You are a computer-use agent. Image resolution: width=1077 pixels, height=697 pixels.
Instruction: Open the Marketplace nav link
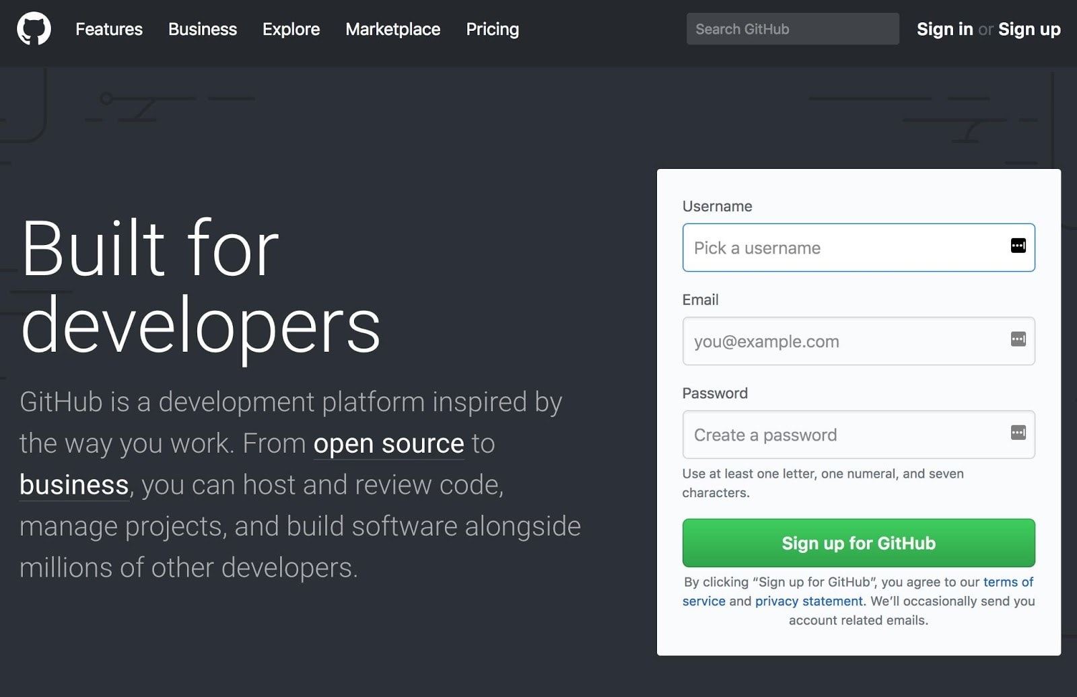click(x=393, y=29)
